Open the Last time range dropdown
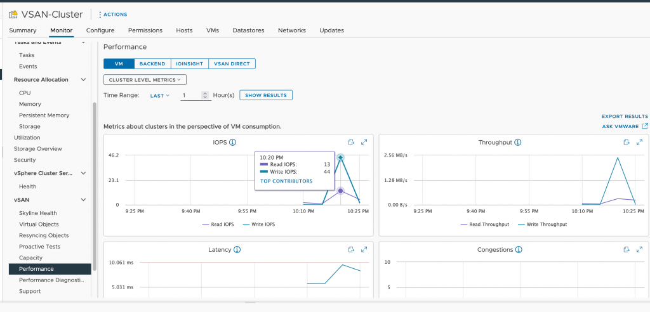Viewport: 650px width, 312px height. (159, 95)
